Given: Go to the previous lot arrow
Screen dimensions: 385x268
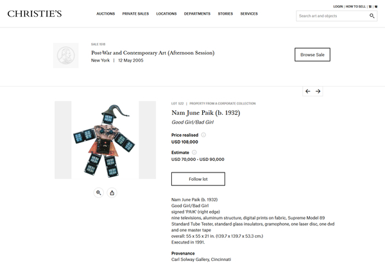Looking at the screenshot, I should [308, 92].
